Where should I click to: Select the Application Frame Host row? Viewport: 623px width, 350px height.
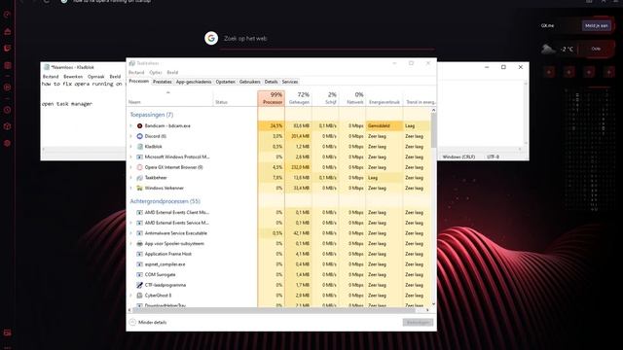[x=278, y=254]
